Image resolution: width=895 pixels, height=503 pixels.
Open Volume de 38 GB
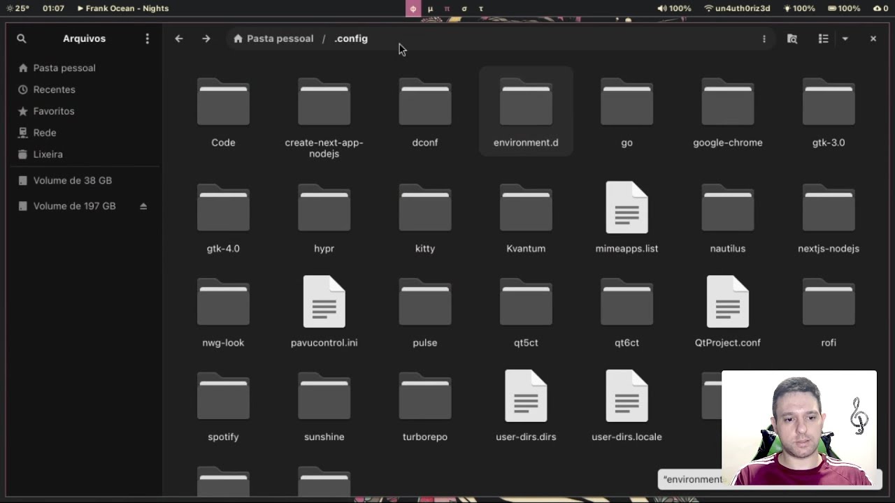84,180
